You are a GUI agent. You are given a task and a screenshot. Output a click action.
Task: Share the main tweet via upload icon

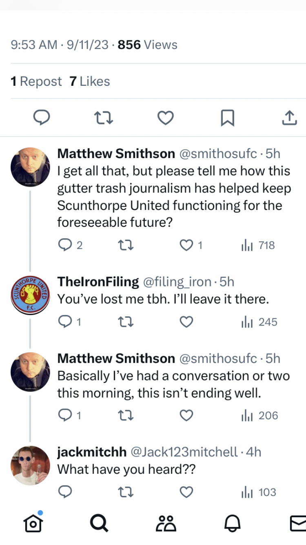coord(289,118)
